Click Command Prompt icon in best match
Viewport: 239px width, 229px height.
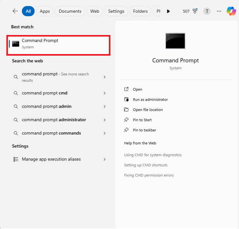click(16, 44)
